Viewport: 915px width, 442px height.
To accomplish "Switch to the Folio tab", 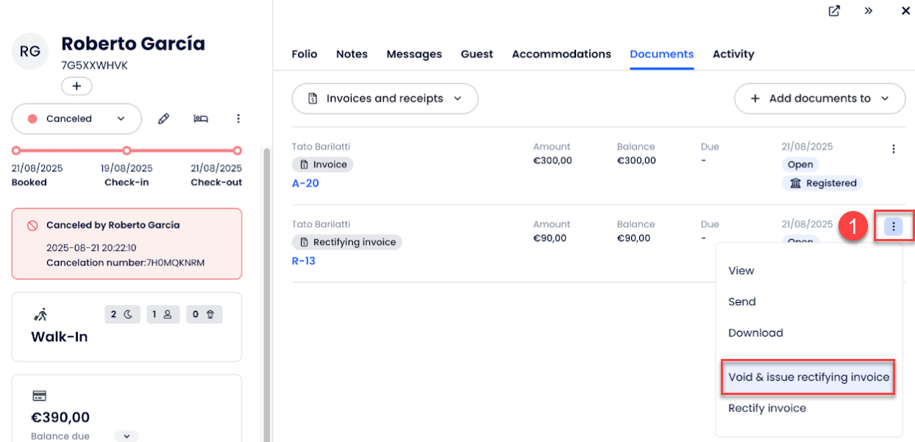I will [x=305, y=54].
